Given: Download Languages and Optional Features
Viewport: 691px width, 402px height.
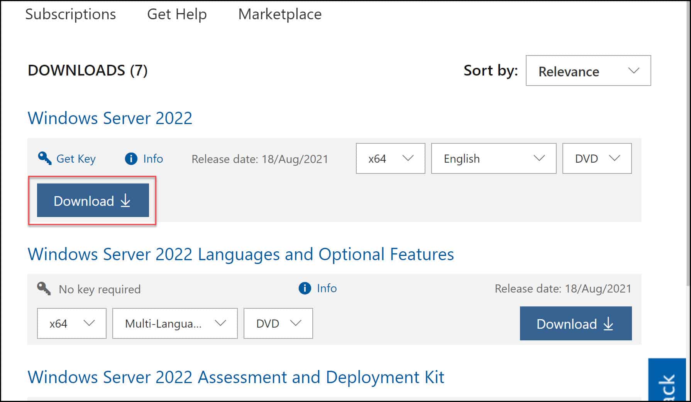Looking at the screenshot, I should tap(576, 323).
